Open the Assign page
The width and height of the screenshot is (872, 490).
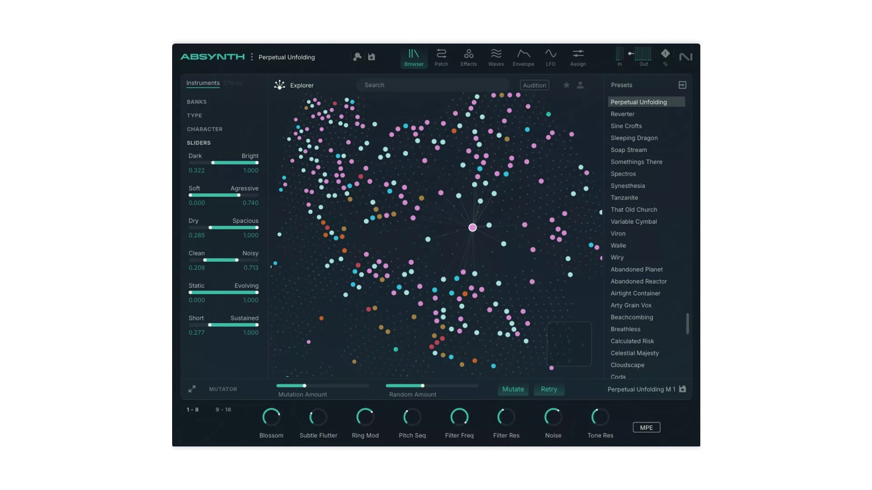(578, 58)
